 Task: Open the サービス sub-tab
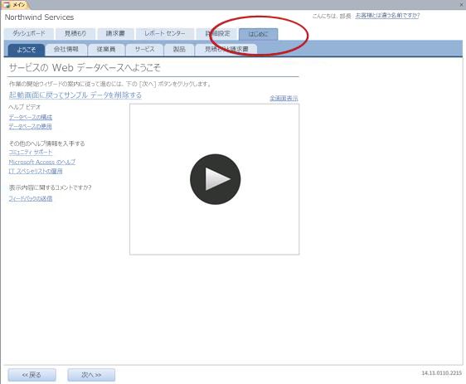(x=145, y=49)
